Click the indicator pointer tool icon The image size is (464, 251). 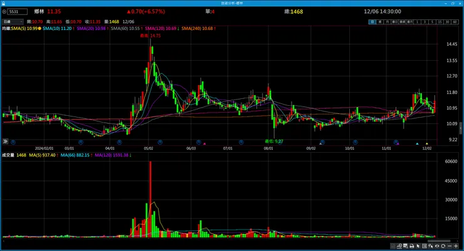[x=431, y=246]
